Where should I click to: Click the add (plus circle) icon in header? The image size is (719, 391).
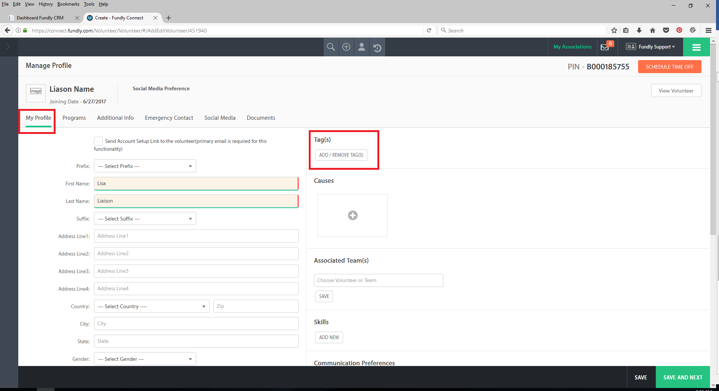(346, 47)
